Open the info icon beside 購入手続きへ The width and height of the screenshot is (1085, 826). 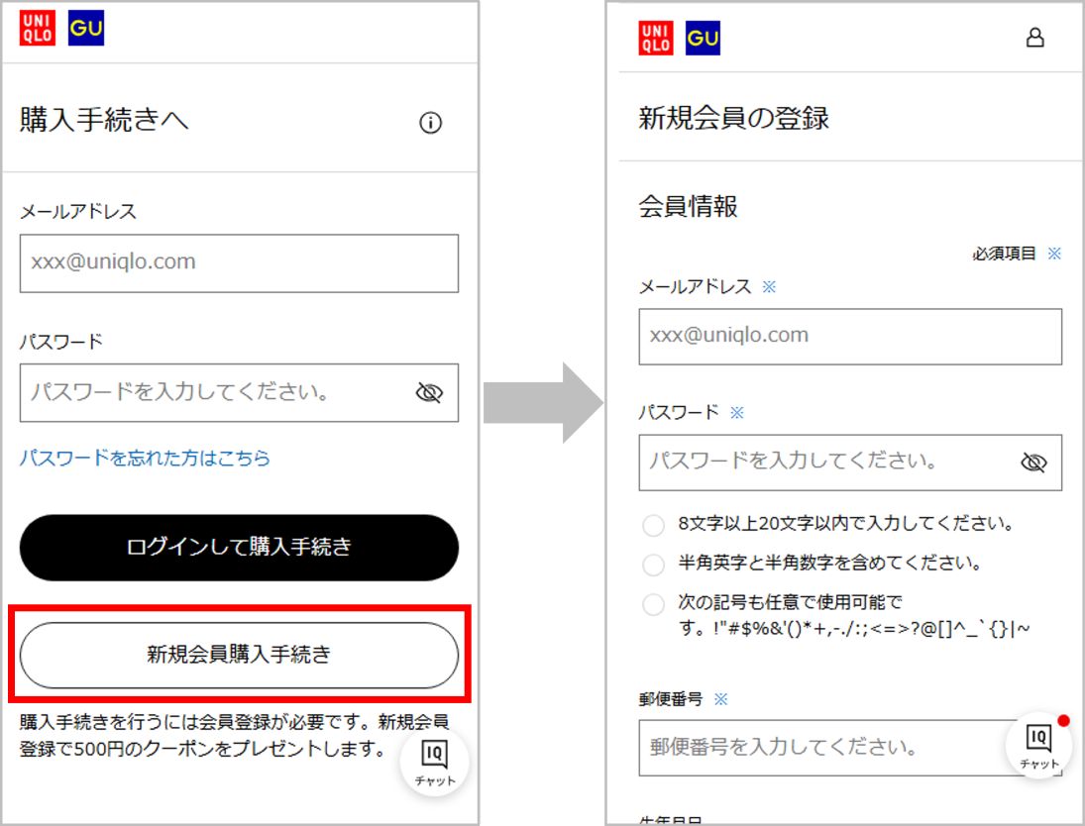430,123
